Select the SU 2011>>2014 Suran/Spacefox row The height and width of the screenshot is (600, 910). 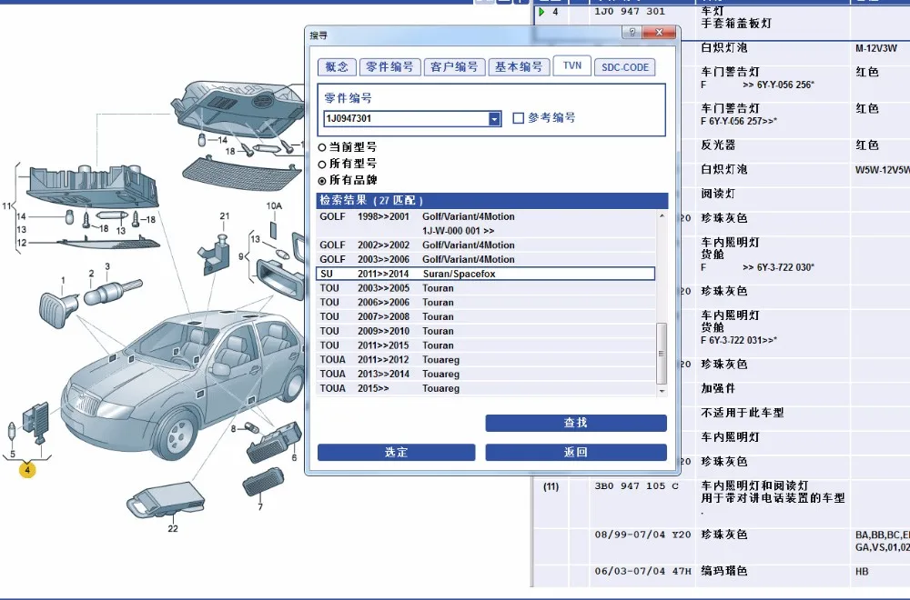[x=486, y=274]
